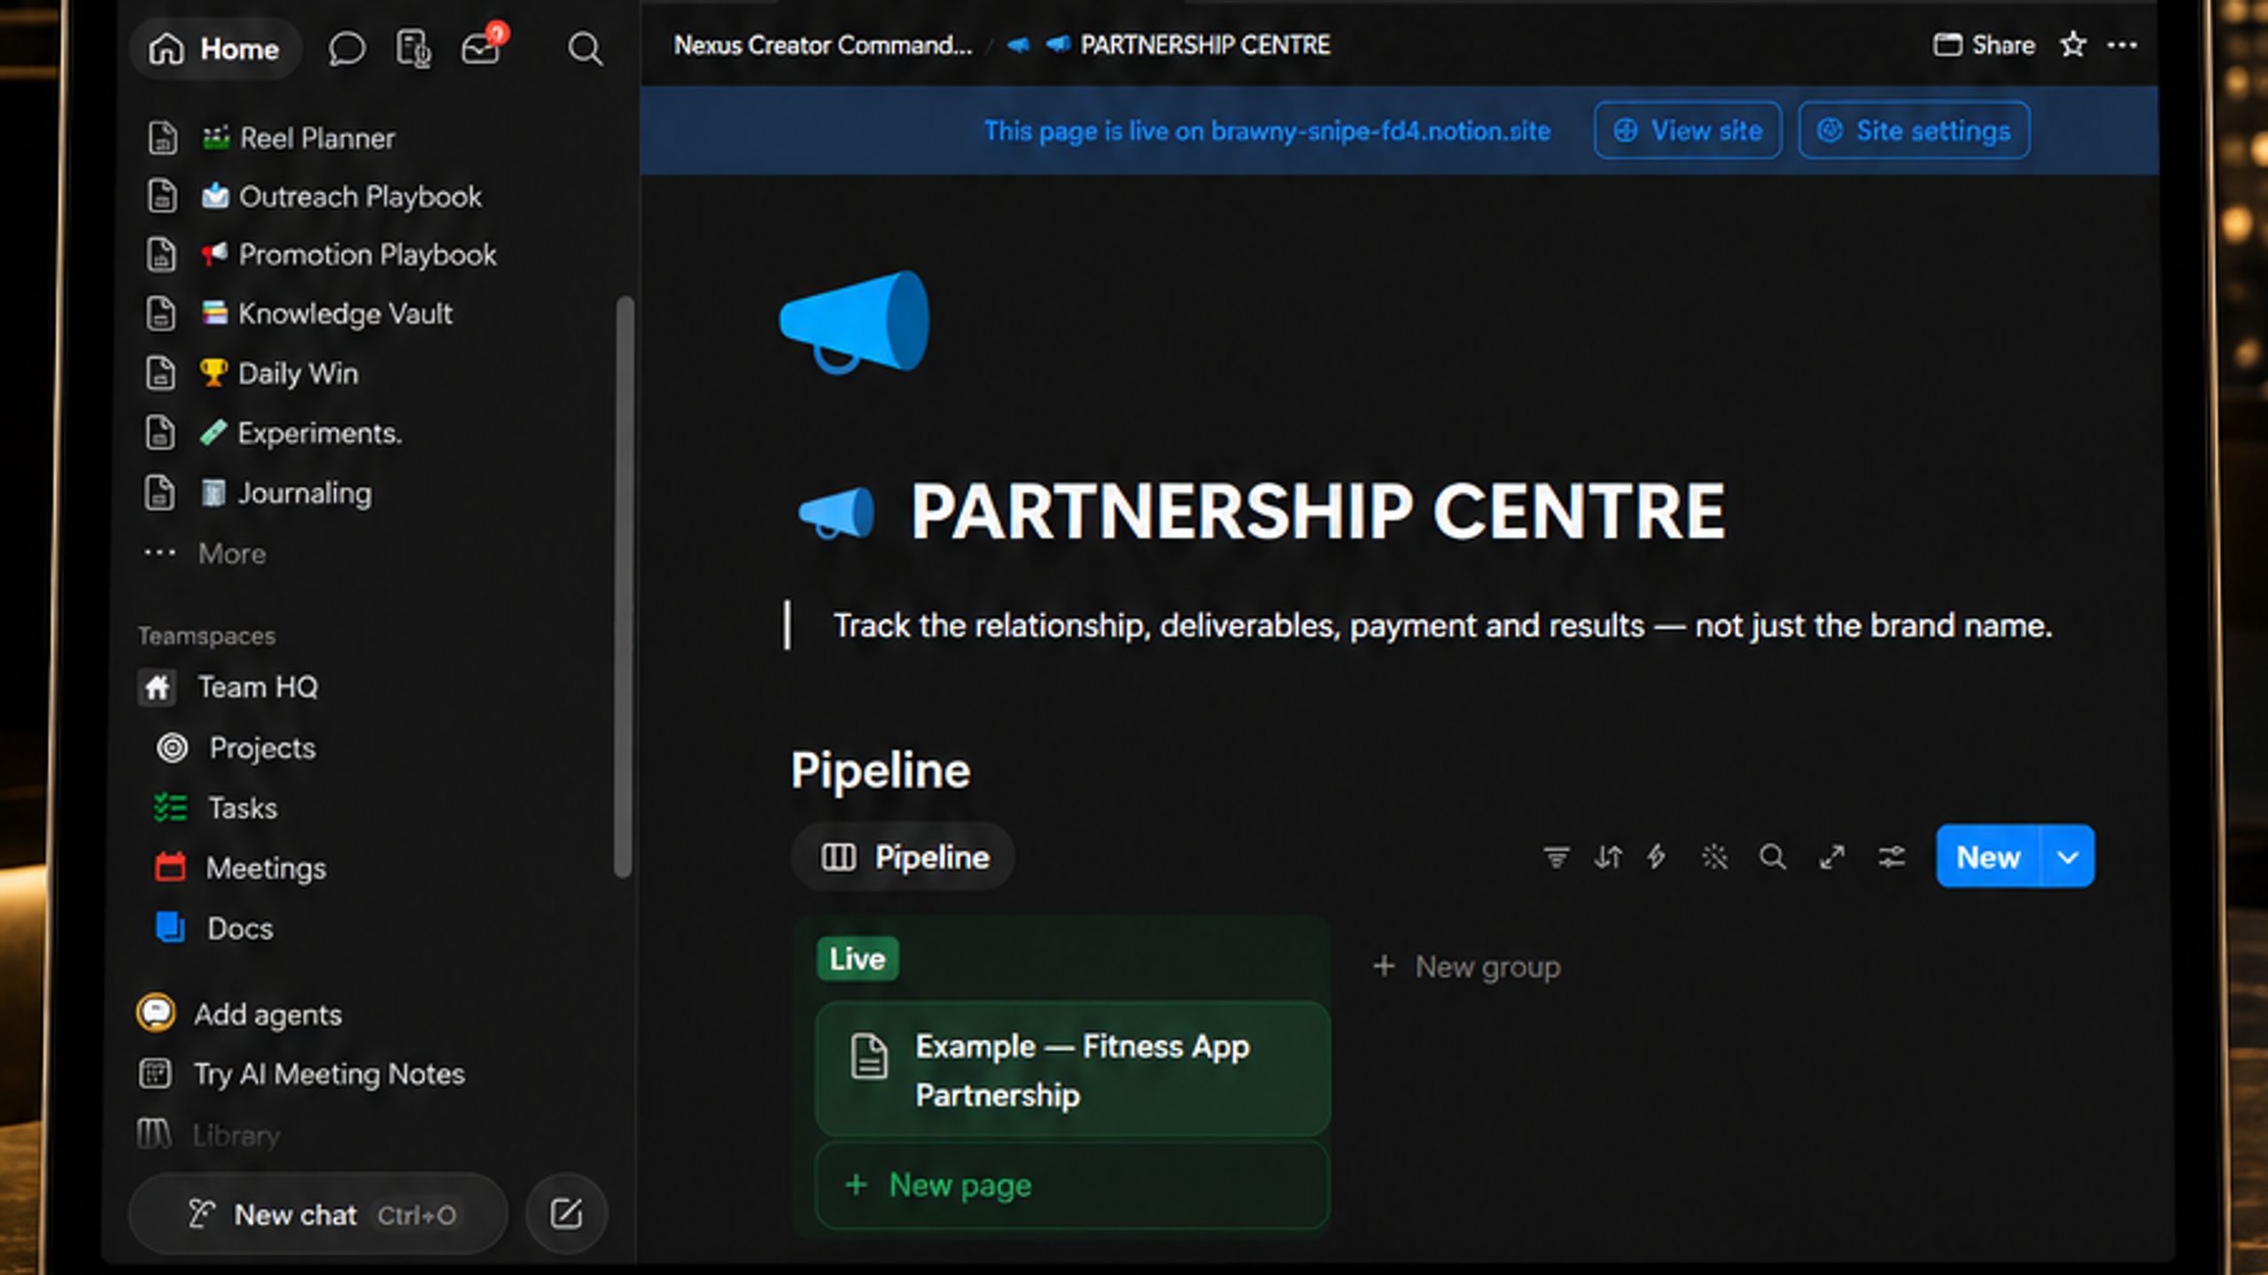Click the AI sparkle icon in Pipeline toolbar
The width and height of the screenshot is (2268, 1275).
[x=1714, y=857]
